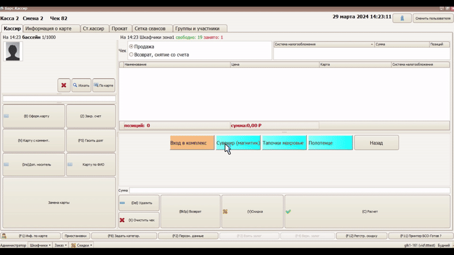Click the Искать search button
Screen dimensions: 454x255
[x=81, y=86]
